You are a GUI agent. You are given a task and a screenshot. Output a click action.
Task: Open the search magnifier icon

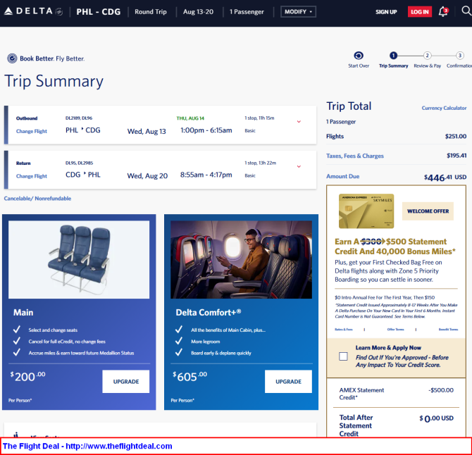pyautogui.click(x=466, y=11)
